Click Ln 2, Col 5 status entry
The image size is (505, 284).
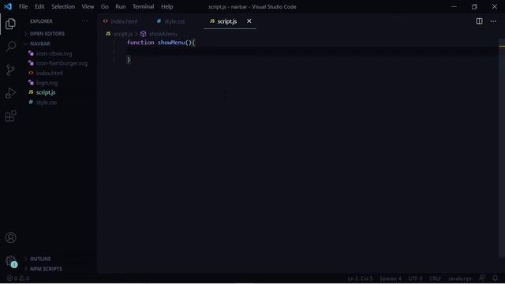click(360, 278)
